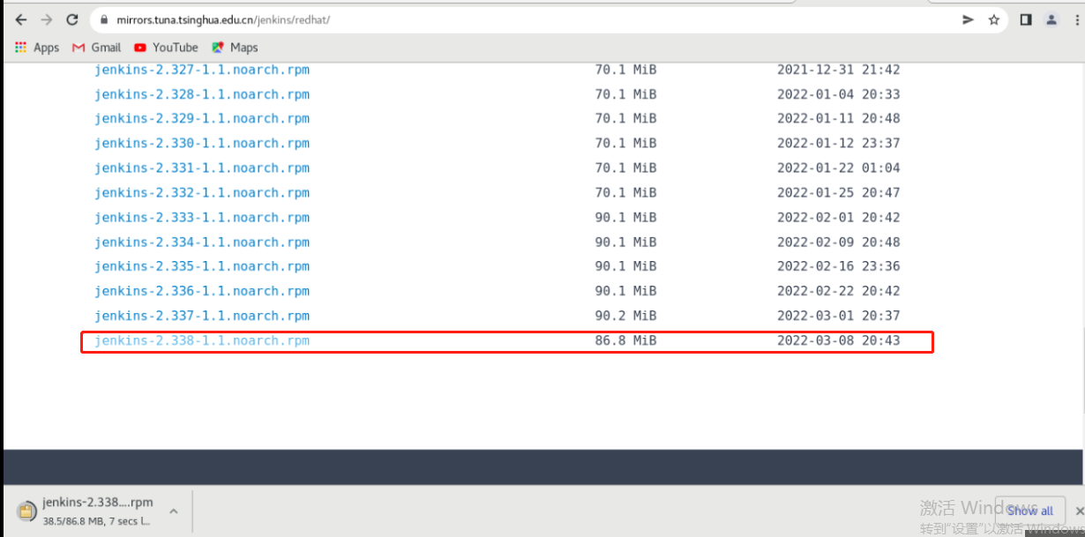
Task: Click the lock site info icon
Action: [x=105, y=19]
